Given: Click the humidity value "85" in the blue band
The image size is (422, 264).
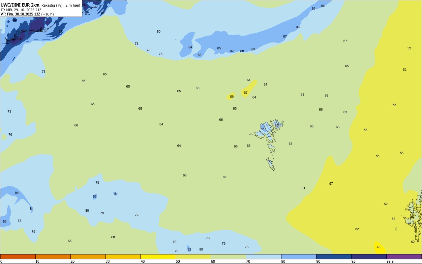Looking at the screenshot, I should 219,48.
